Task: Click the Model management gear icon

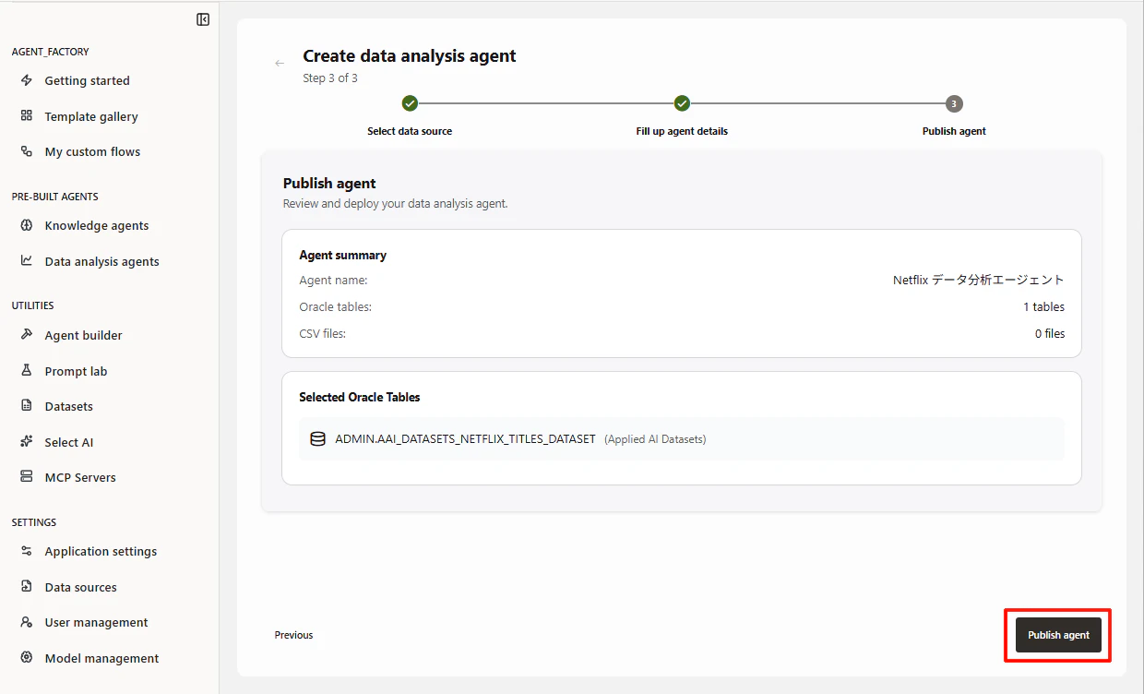Action: [27, 658]
